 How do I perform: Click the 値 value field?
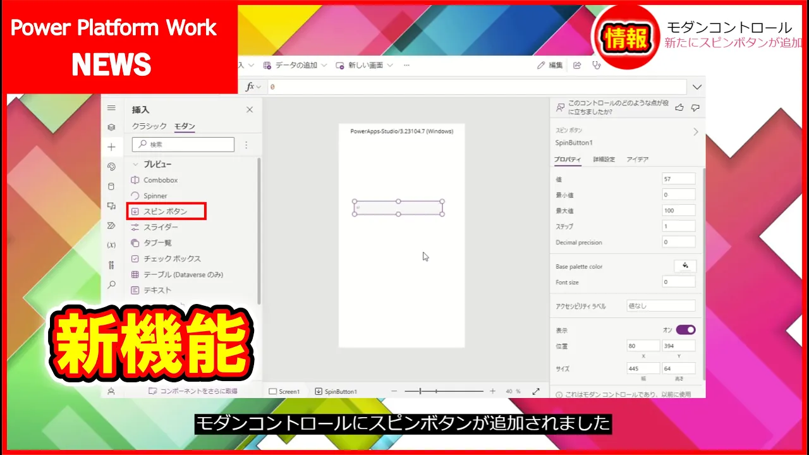(679, 179)
